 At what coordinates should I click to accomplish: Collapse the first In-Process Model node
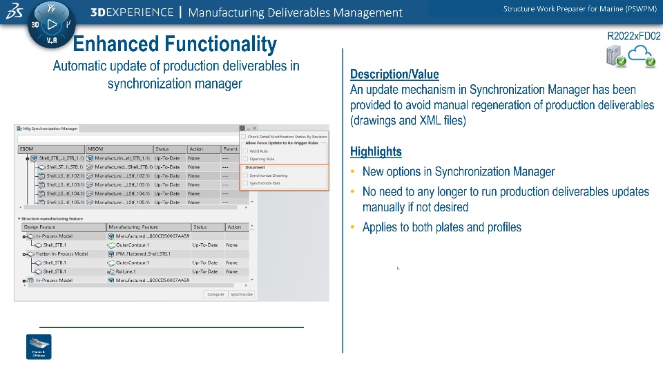(24, 237)
